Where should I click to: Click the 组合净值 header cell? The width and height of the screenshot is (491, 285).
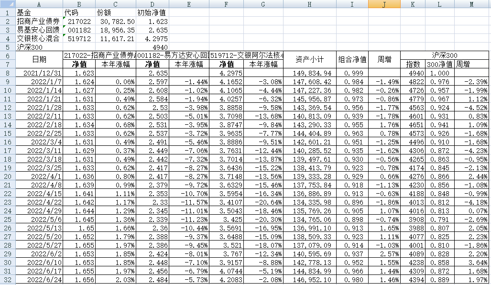point(352,60)
